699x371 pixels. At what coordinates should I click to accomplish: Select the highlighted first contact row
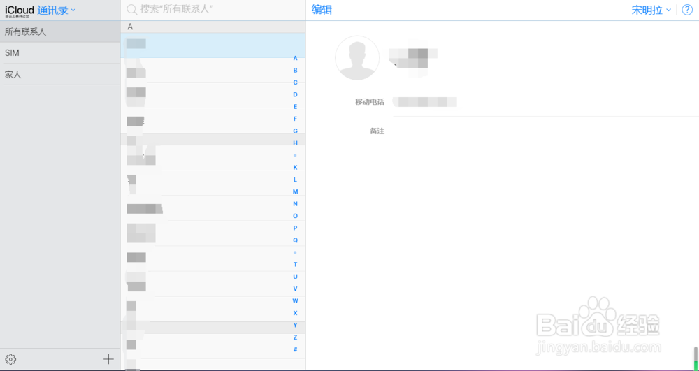[x=212, y=45]
